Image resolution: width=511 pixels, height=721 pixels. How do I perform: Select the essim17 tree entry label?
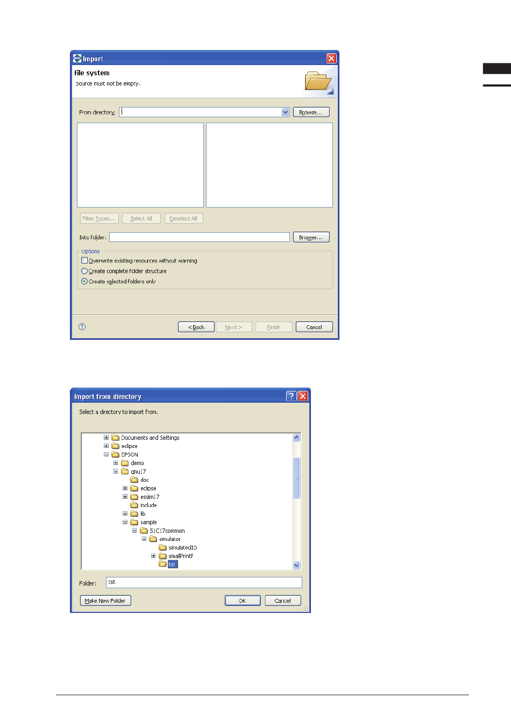[150, 497]
